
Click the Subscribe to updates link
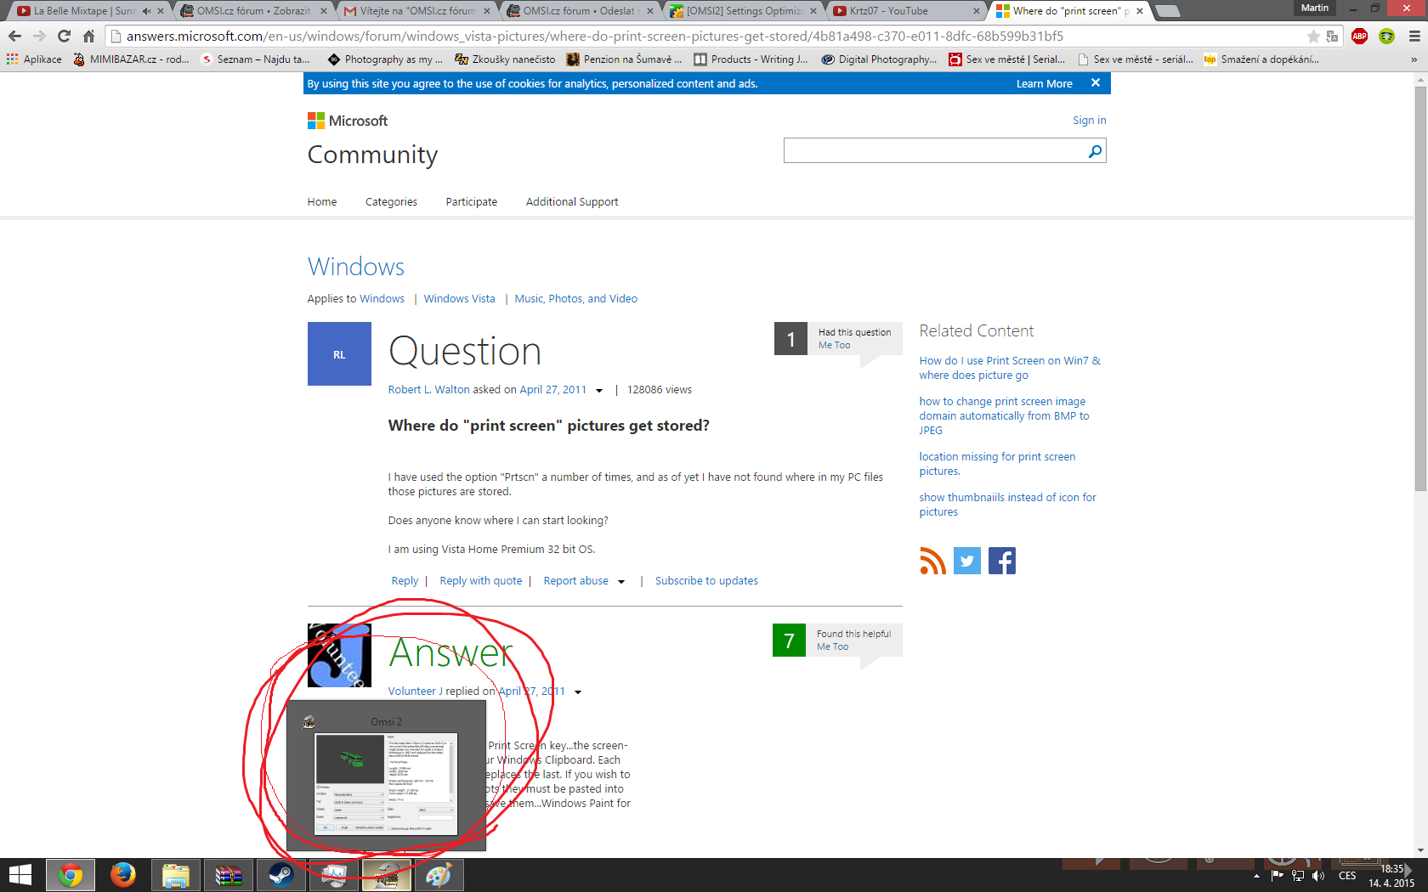706,581
